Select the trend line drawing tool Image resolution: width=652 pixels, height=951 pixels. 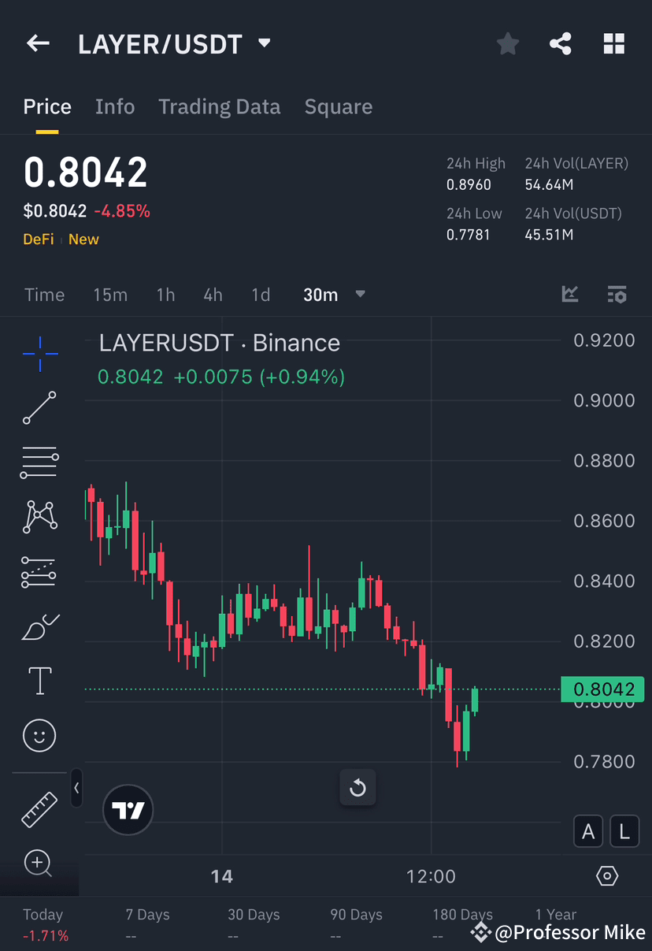(x=39, y=408)
